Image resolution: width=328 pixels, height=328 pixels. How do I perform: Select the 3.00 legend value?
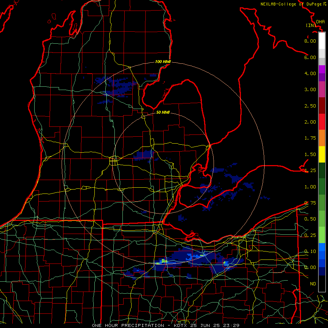[x=310, y=90]
